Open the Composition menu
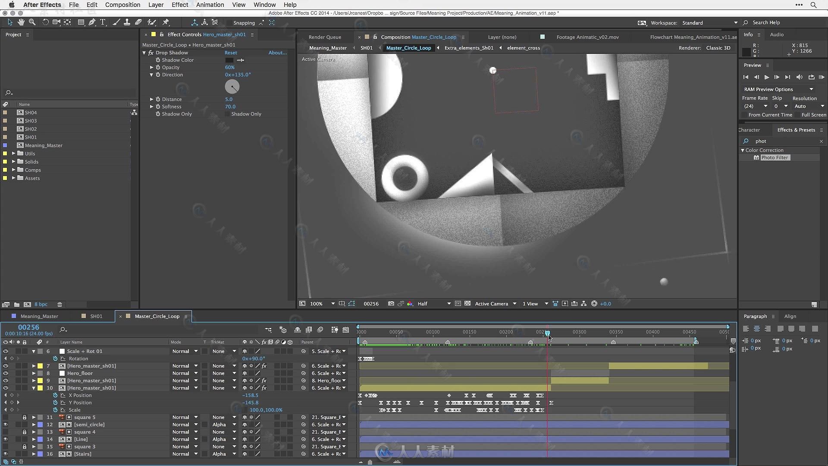The image size is (828, 466). point(122,5)
